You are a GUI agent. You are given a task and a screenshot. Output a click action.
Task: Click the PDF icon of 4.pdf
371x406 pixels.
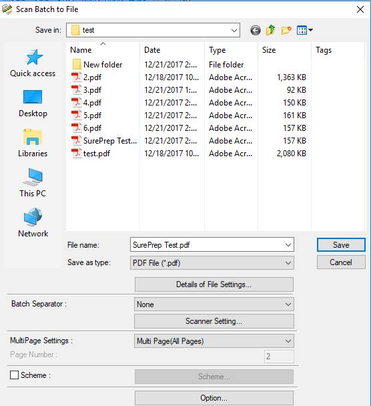tap(77, 103)
